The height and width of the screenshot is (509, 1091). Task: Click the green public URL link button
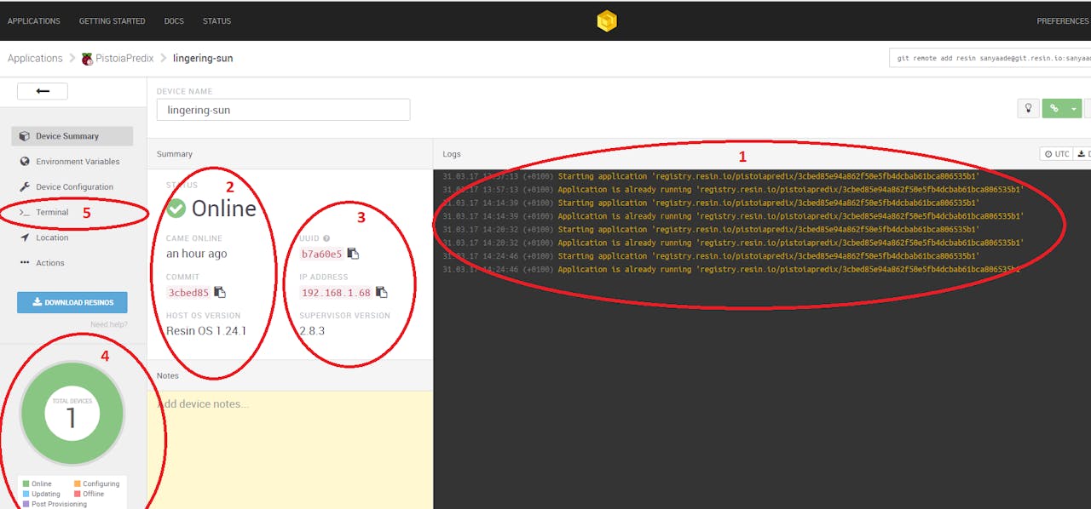pyautogui.click(x=1053, y=108)
